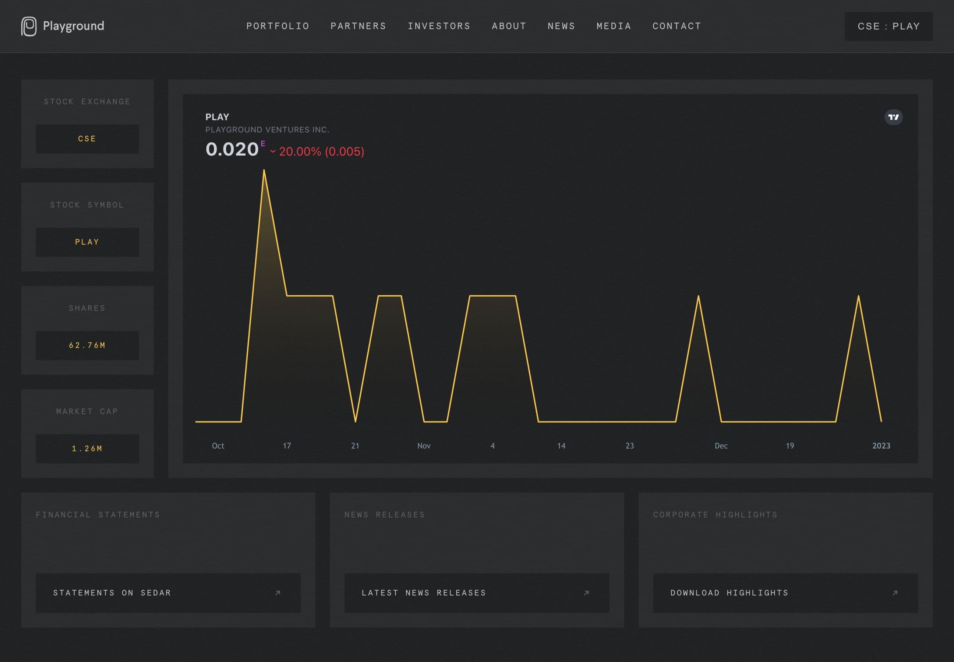Select the NEWS navigation item
954x662 pixels.
tap(561, 26)
